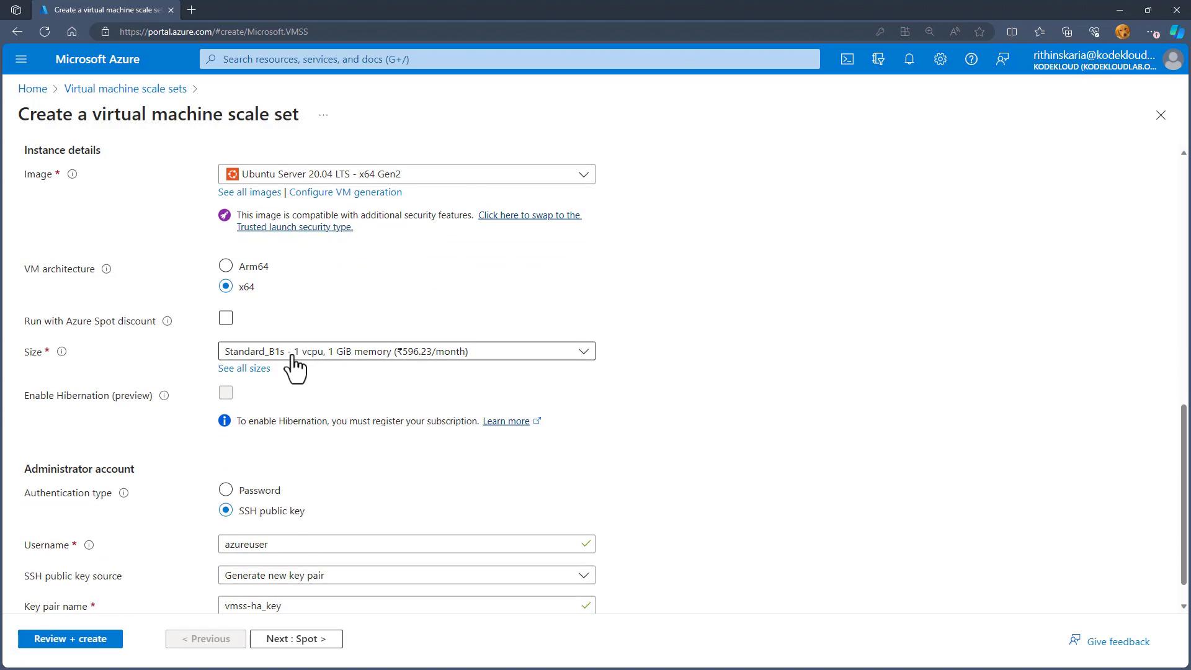This screenshot has width=1191, height=670.
Task: Go to Virtual machine scale sets breadcrumb
Action: pyautogui.click(x=125, y=89)
